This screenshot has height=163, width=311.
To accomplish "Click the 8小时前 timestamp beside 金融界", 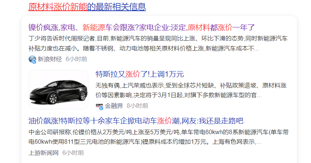I will [x=137, y=106].
